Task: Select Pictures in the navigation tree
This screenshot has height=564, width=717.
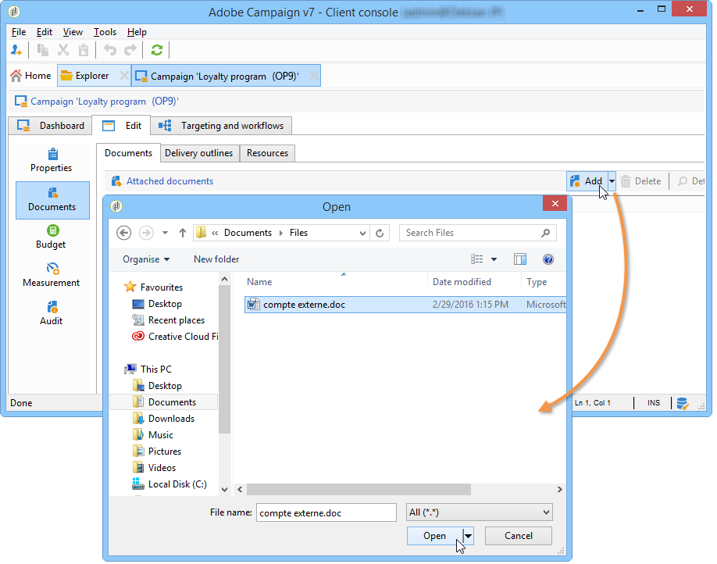Action: point(165,452)
